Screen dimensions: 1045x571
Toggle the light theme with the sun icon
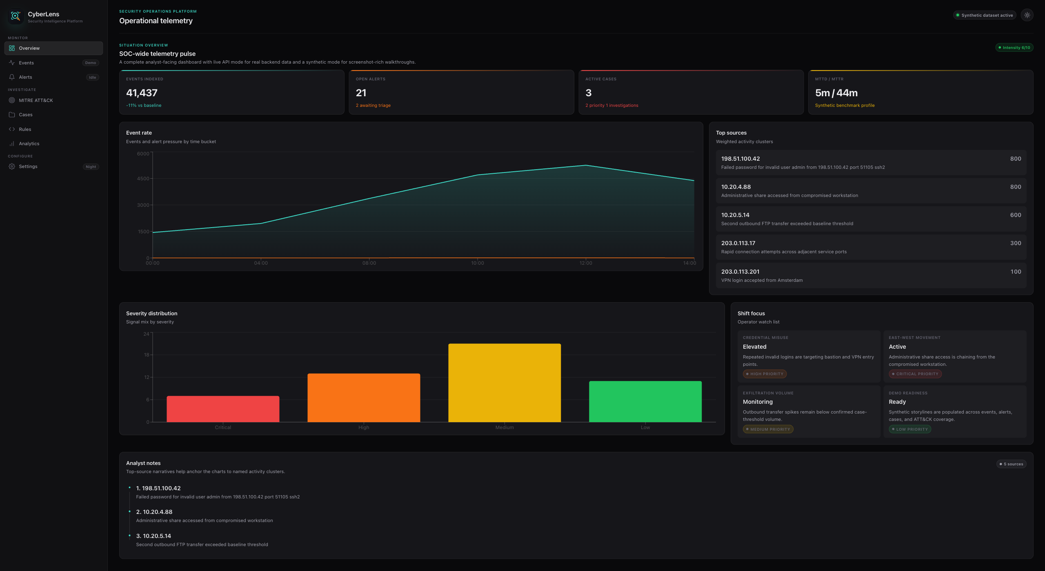(1027, 15)
